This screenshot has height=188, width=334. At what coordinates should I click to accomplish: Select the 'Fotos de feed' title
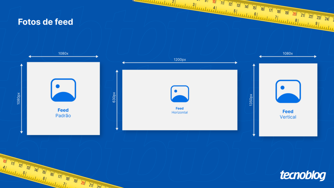45,22
